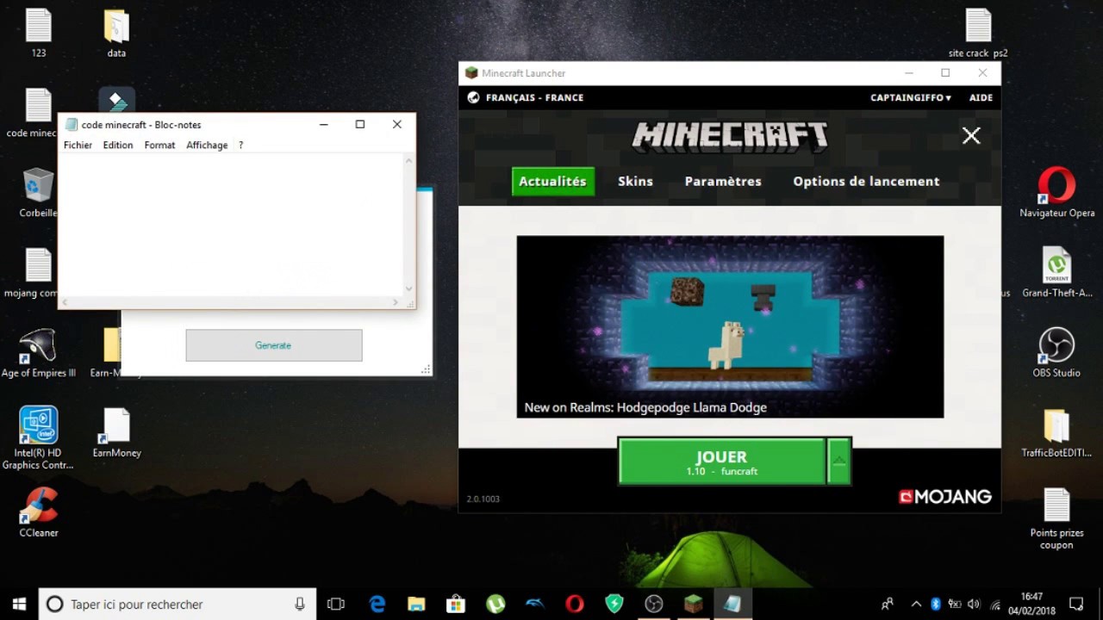This screenshot has width=1103, height=620.
Task: Launch CCleaner from the desktop
Action: [39, 513]
